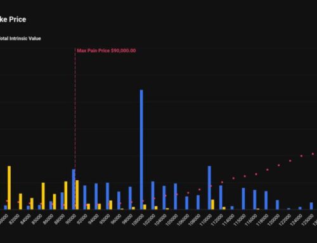Select the x-axis label 105000
Viewport: 317px width, 243px height.
[172, 220]
